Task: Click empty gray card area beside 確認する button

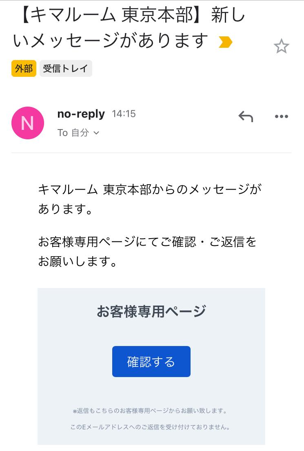Action: coord(227,362)
